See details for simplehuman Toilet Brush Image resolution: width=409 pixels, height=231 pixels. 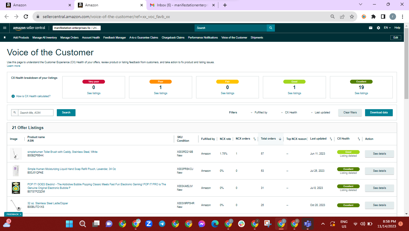click(380, 154)
